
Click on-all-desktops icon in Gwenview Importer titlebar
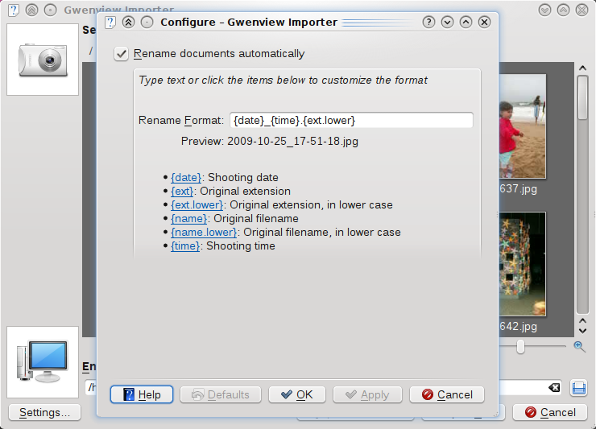click(50, 10)
